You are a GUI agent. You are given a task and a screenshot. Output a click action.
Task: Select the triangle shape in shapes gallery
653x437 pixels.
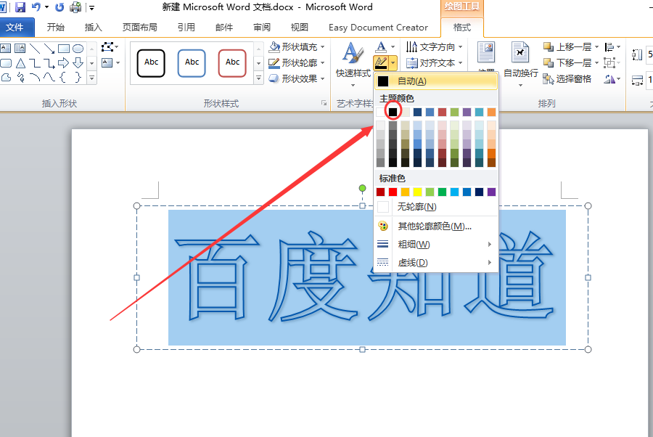[20, 63]
